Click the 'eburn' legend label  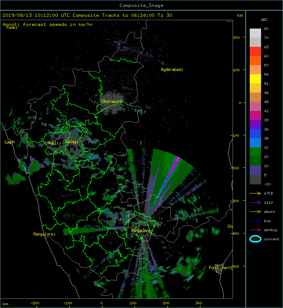[x=269, y=211]
